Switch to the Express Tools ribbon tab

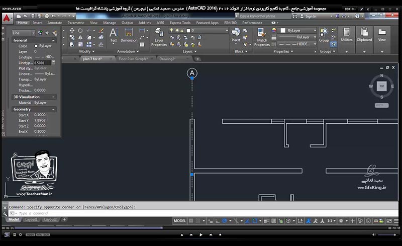pos(180,23)
